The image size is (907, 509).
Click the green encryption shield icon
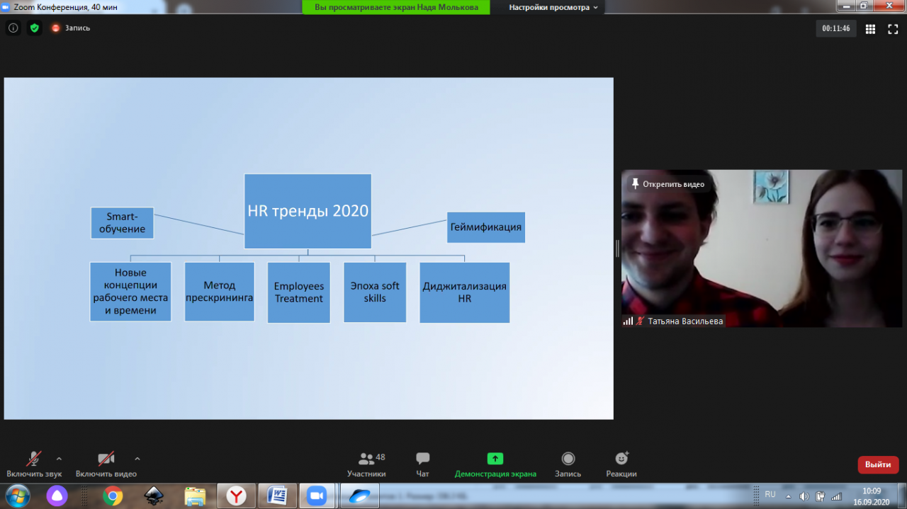pyautogui.click(x=34, y=28)
